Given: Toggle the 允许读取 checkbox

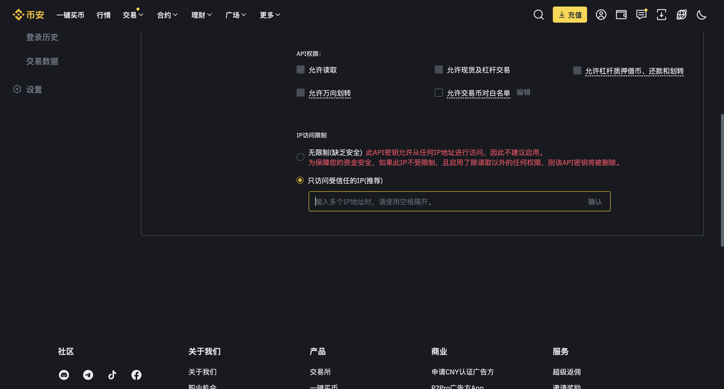Looking at the screenshot, I should 300,70.
